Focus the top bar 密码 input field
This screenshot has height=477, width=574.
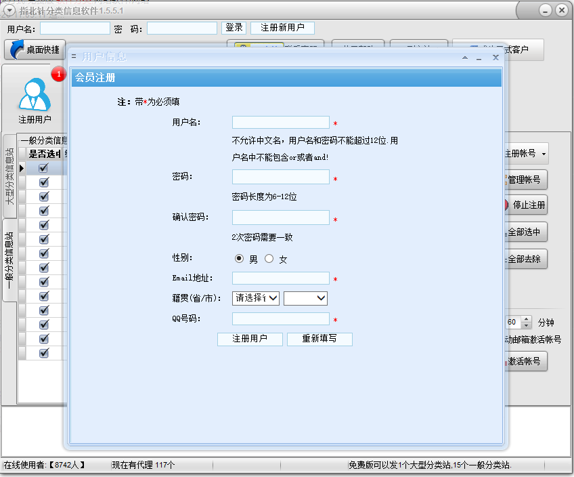coord(182,28)
